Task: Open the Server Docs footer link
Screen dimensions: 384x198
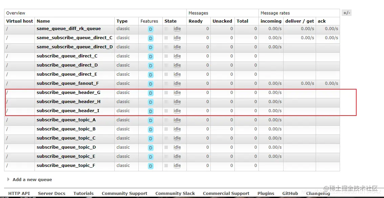Action: click(x=52, y=193)
